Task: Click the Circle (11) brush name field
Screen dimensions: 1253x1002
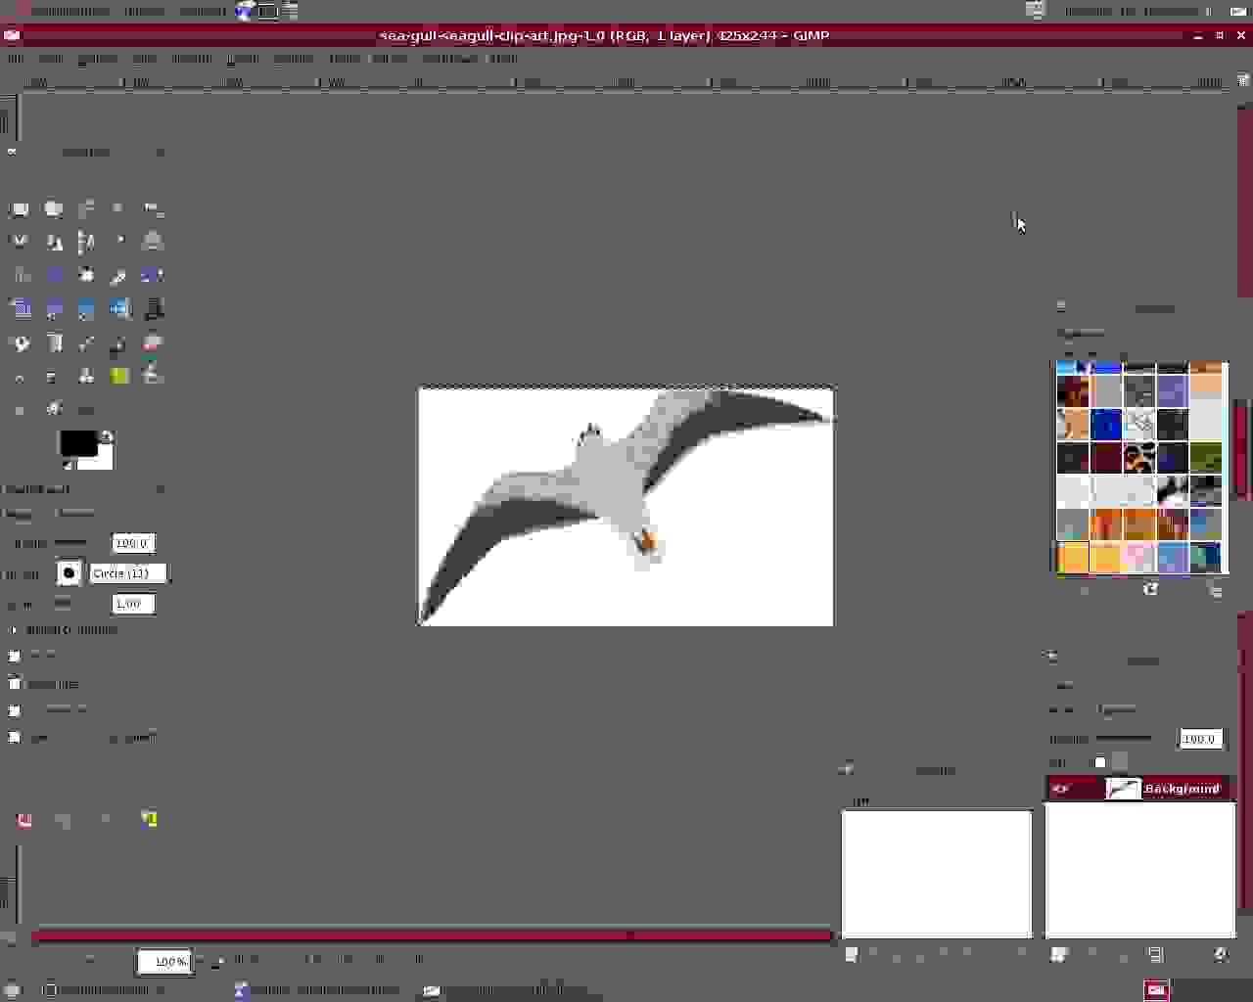Action: 127,573
